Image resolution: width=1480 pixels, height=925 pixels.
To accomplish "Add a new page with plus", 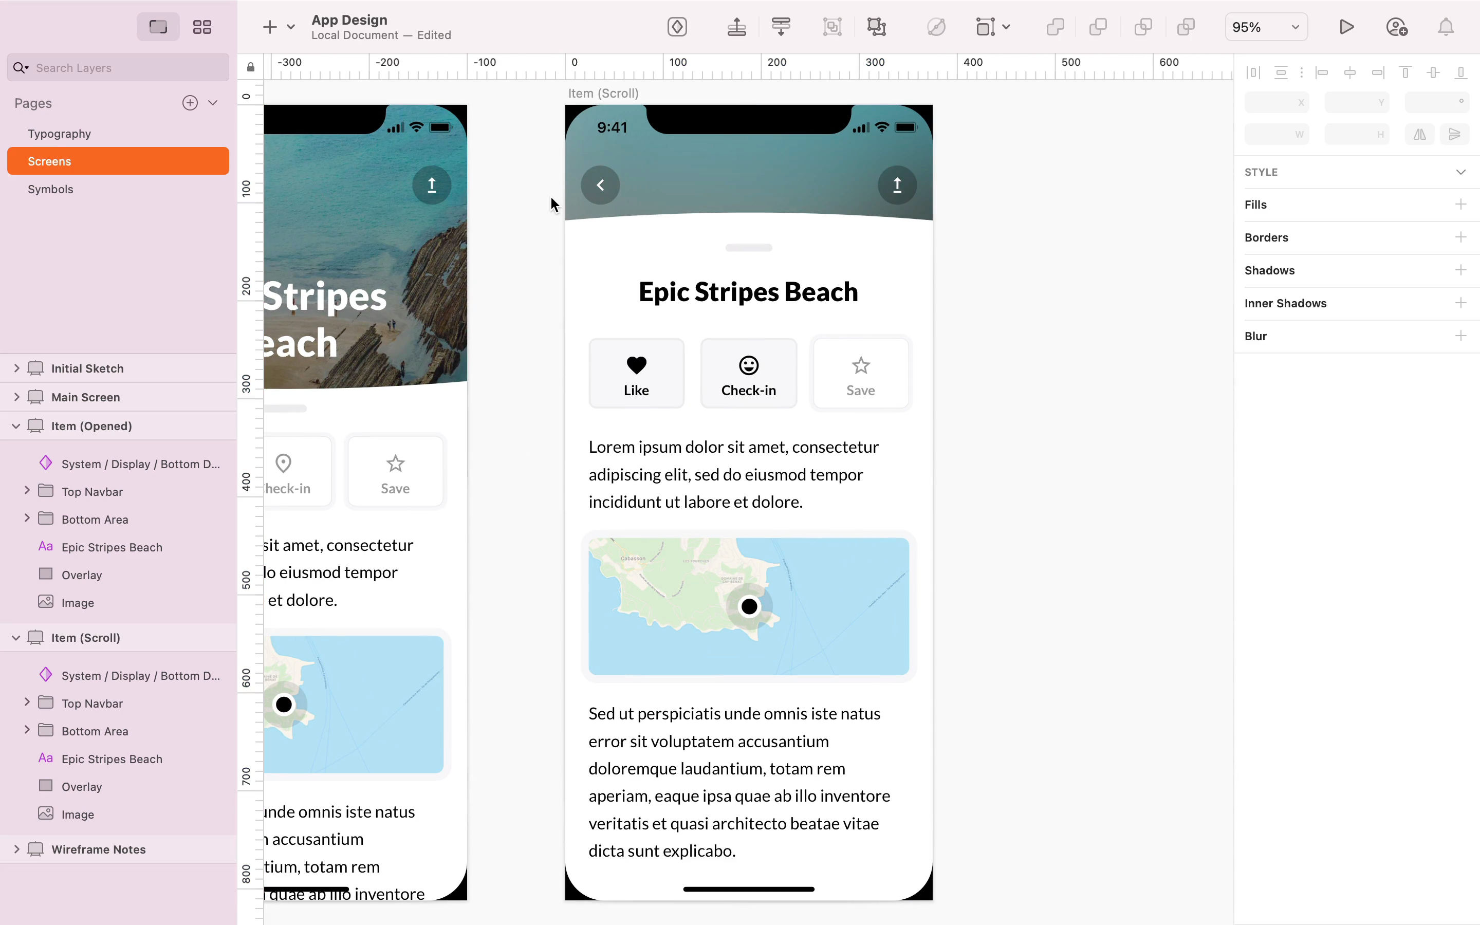I will (x=190, y=103).
